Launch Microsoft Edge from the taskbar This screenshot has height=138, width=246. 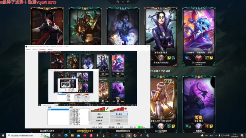click(x=66, y=136)
